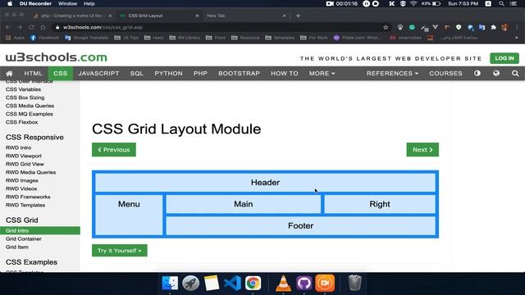Expand the MORE dropdown in navbar
The width and height of the screenshot is (525, 295).
(322, 73)
